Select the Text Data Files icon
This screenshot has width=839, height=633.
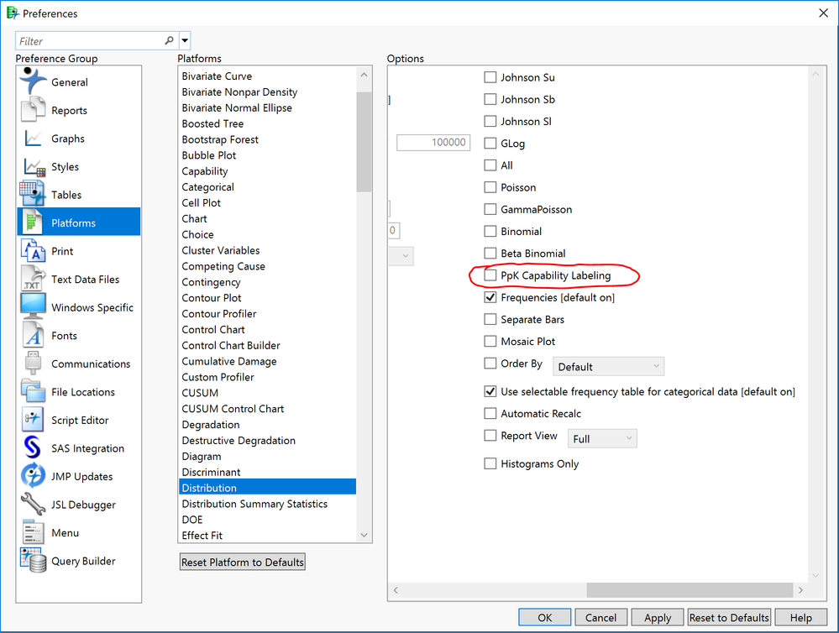[33, 278]
